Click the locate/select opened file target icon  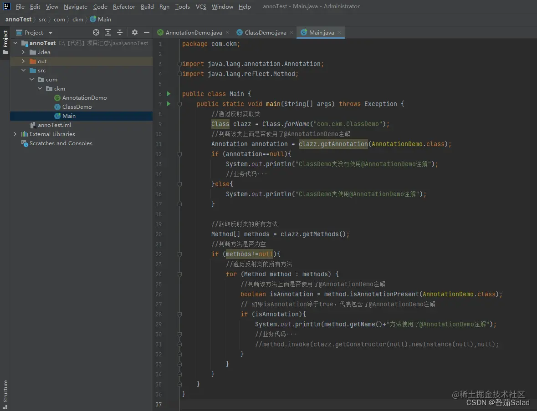[x=96, y=32]
